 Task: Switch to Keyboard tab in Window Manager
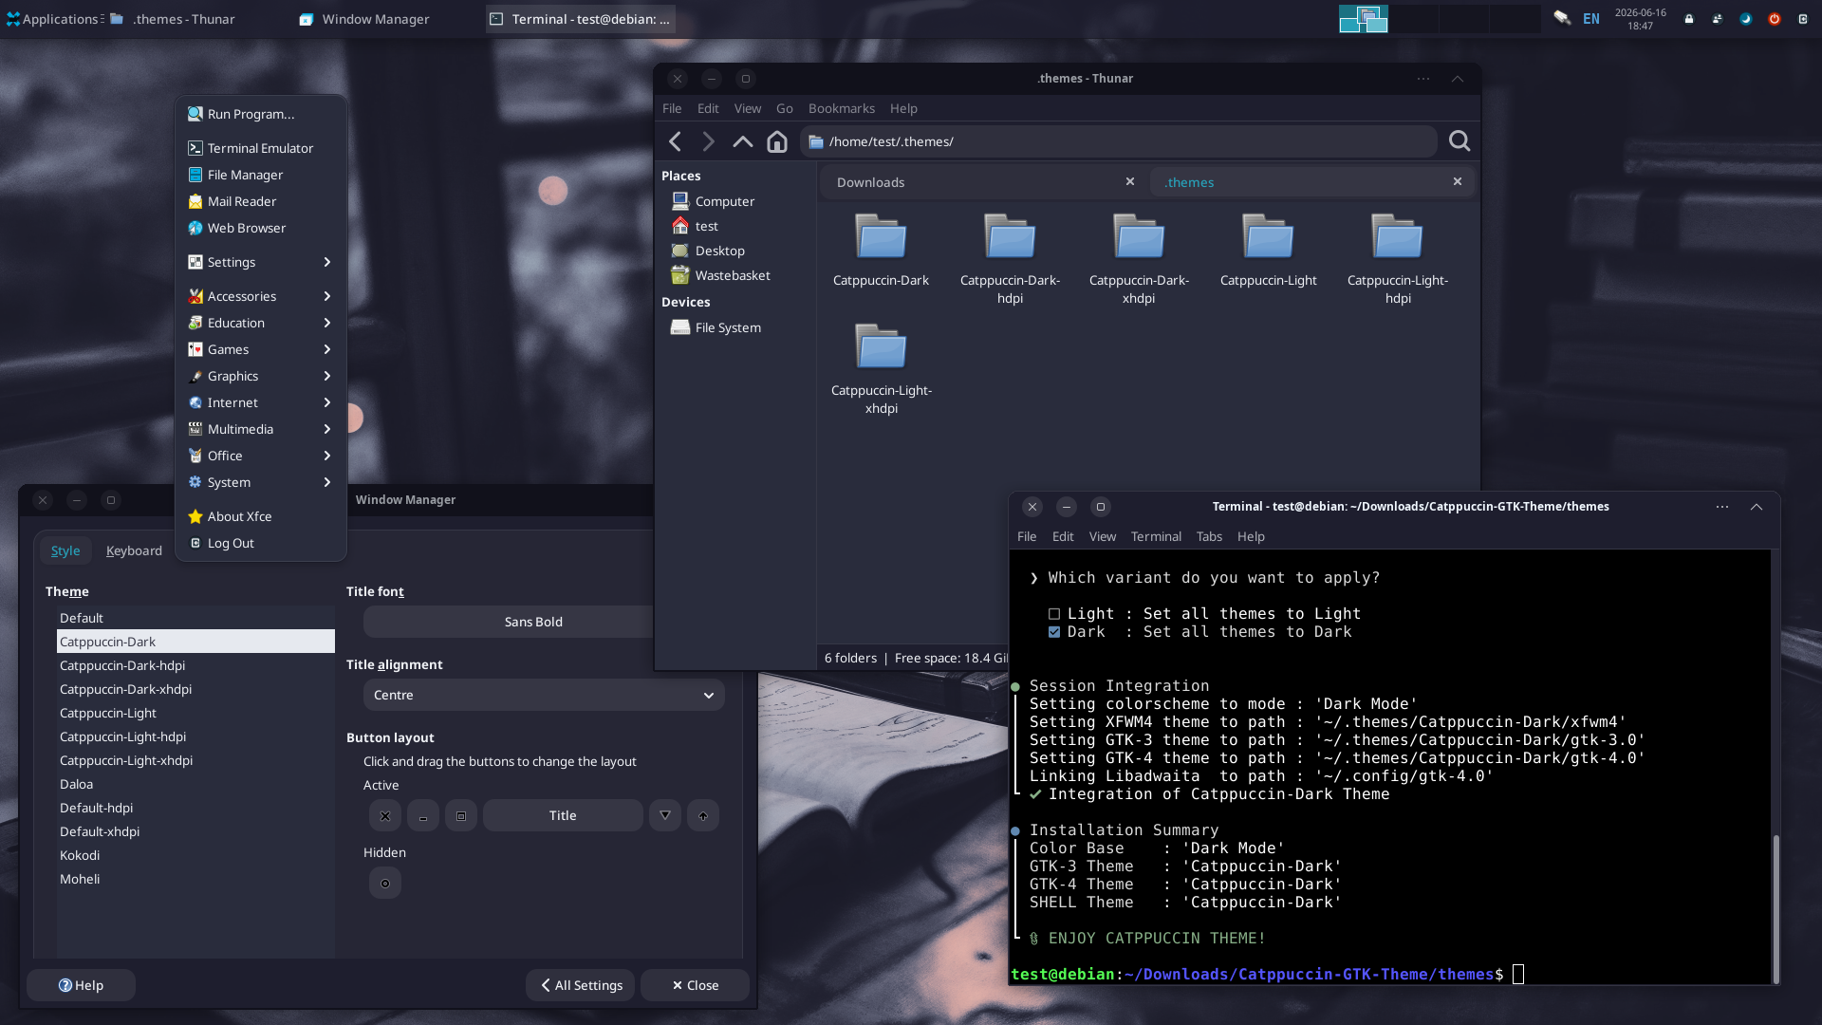pyautogui.click(x=134, y=550)
